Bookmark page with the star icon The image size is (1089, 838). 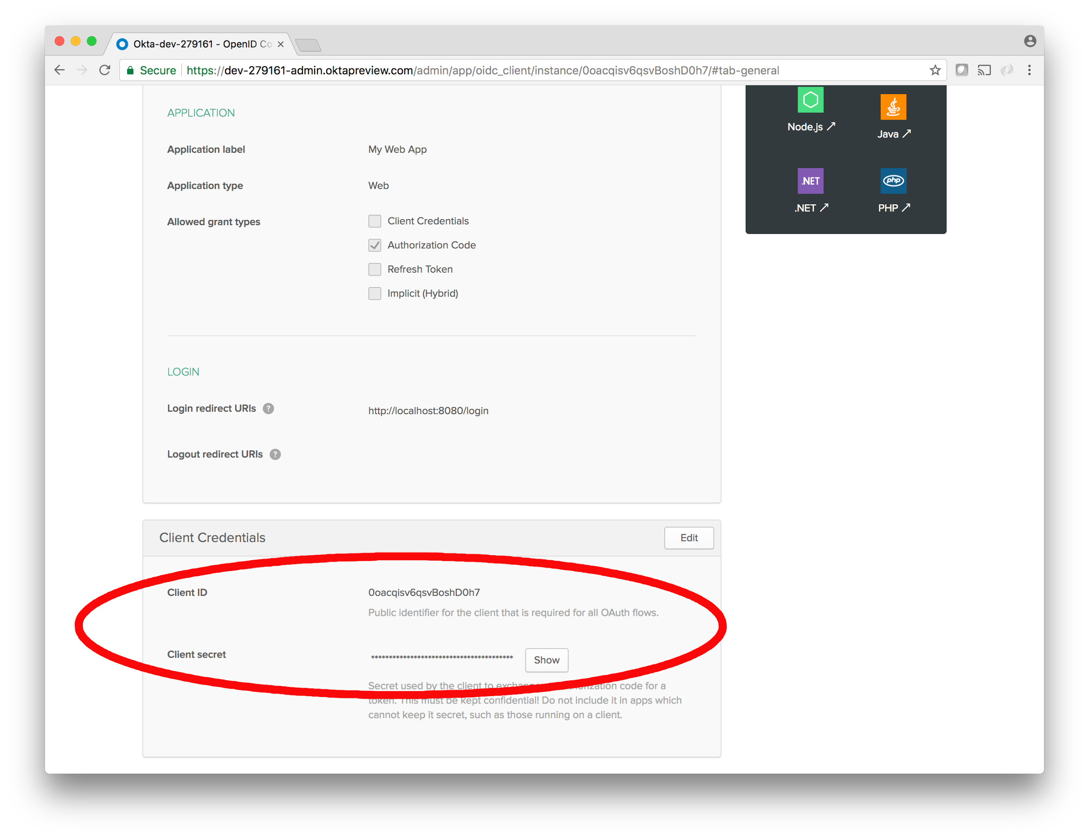click(935, 70)
